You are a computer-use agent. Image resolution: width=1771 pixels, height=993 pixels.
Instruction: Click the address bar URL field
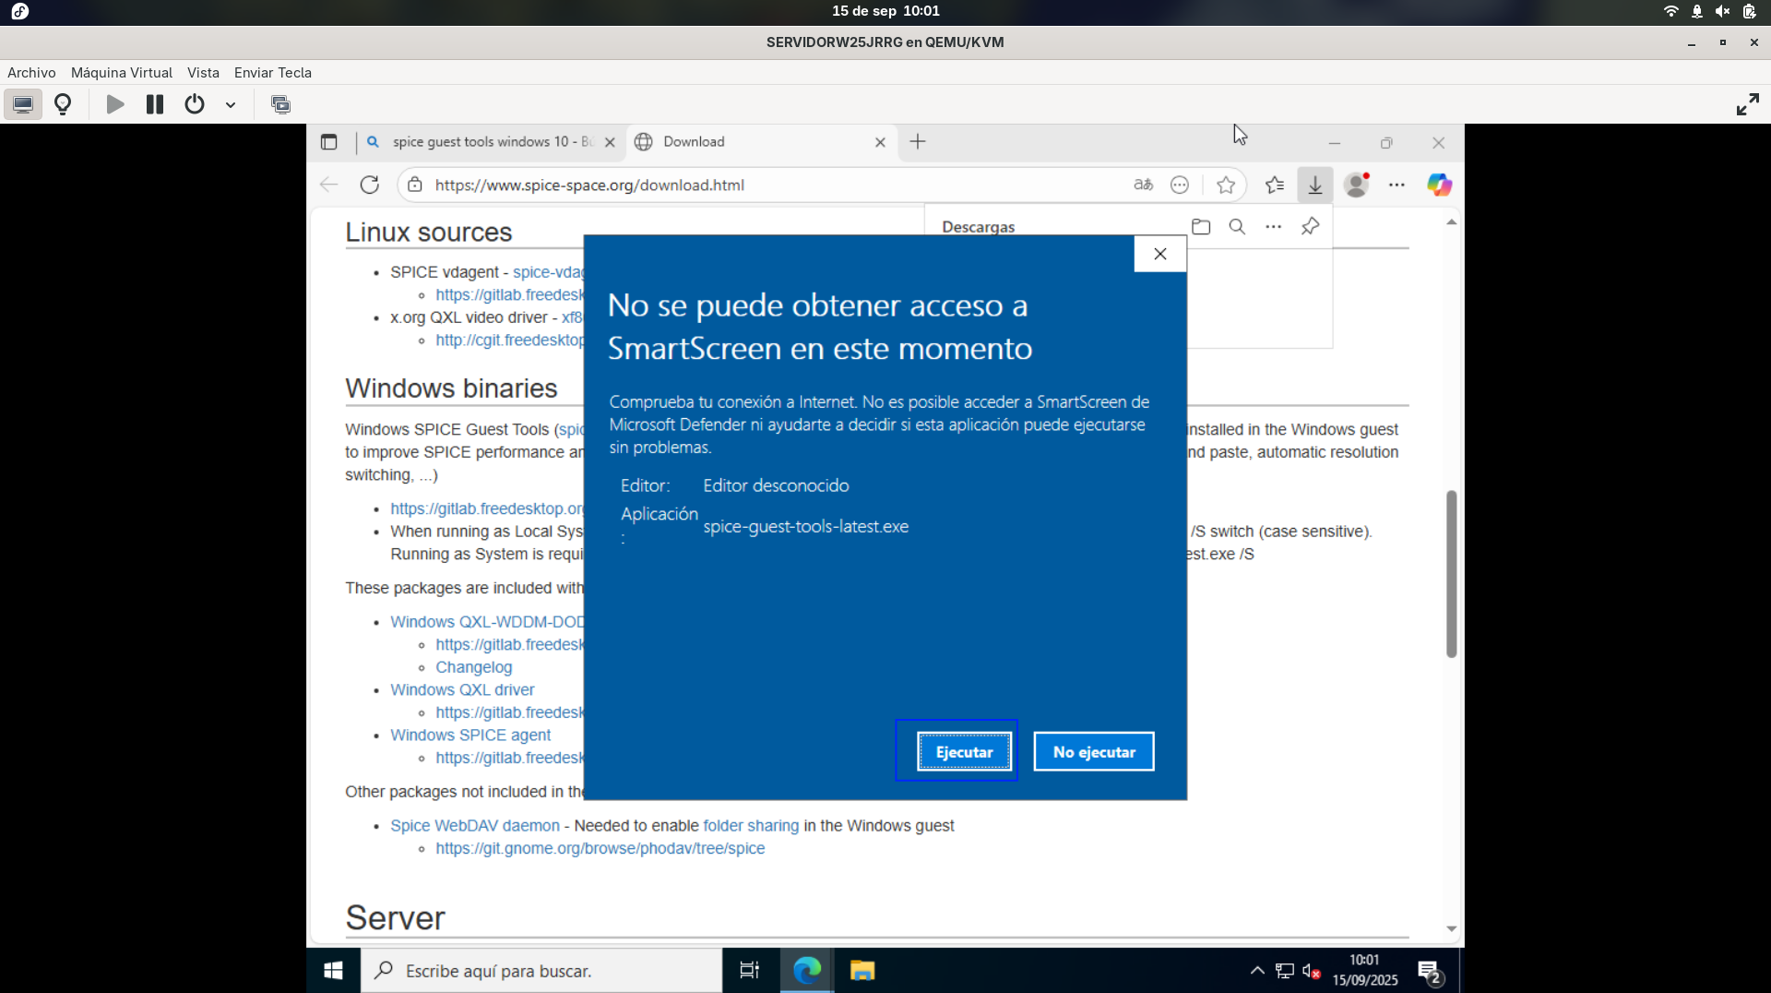pyautogui.click(x=775, y=185)
